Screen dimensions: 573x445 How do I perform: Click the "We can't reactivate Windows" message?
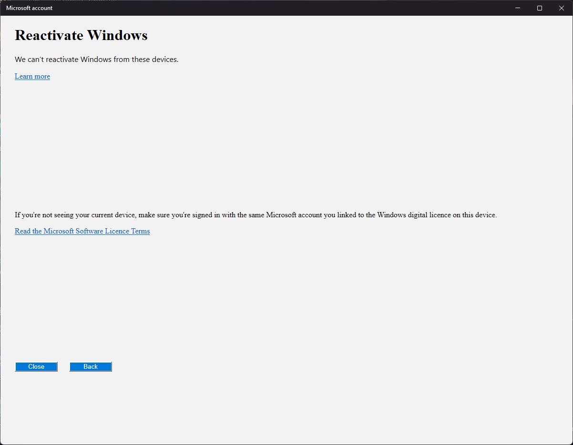(x=97, y=60)
